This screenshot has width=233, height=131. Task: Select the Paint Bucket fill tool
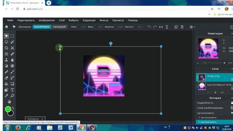tap(7, 84)
